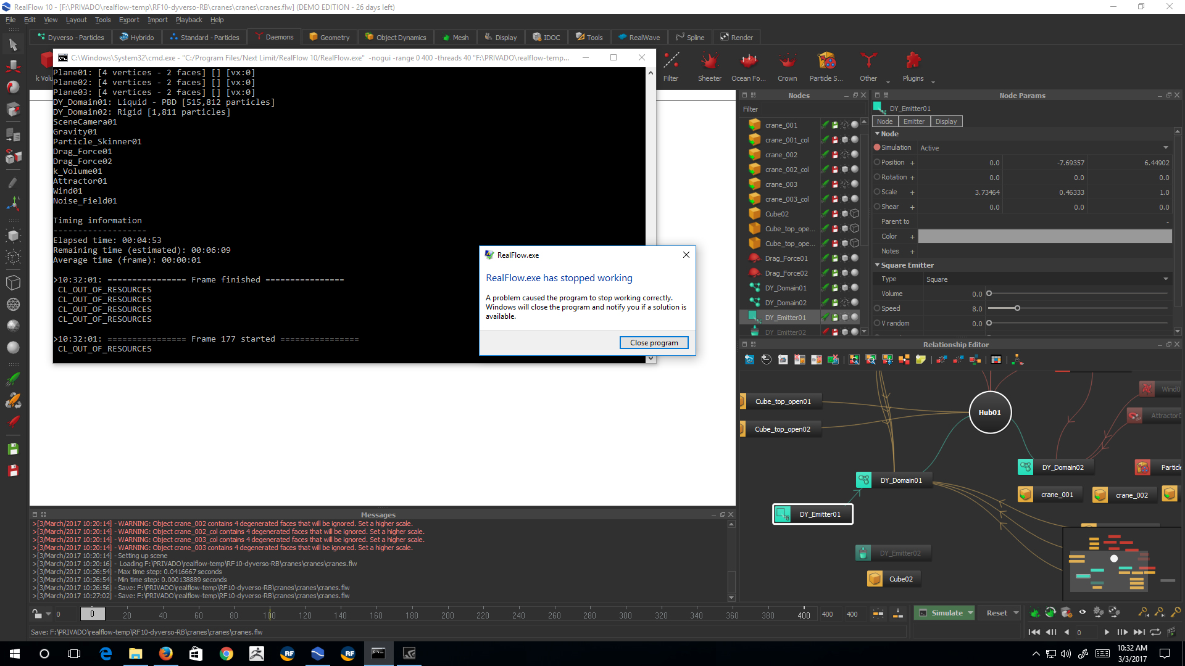Click the Particle Skinner daemon icon
The width and height of the screenshot is (1185, 666).
[x=826, y=61]
